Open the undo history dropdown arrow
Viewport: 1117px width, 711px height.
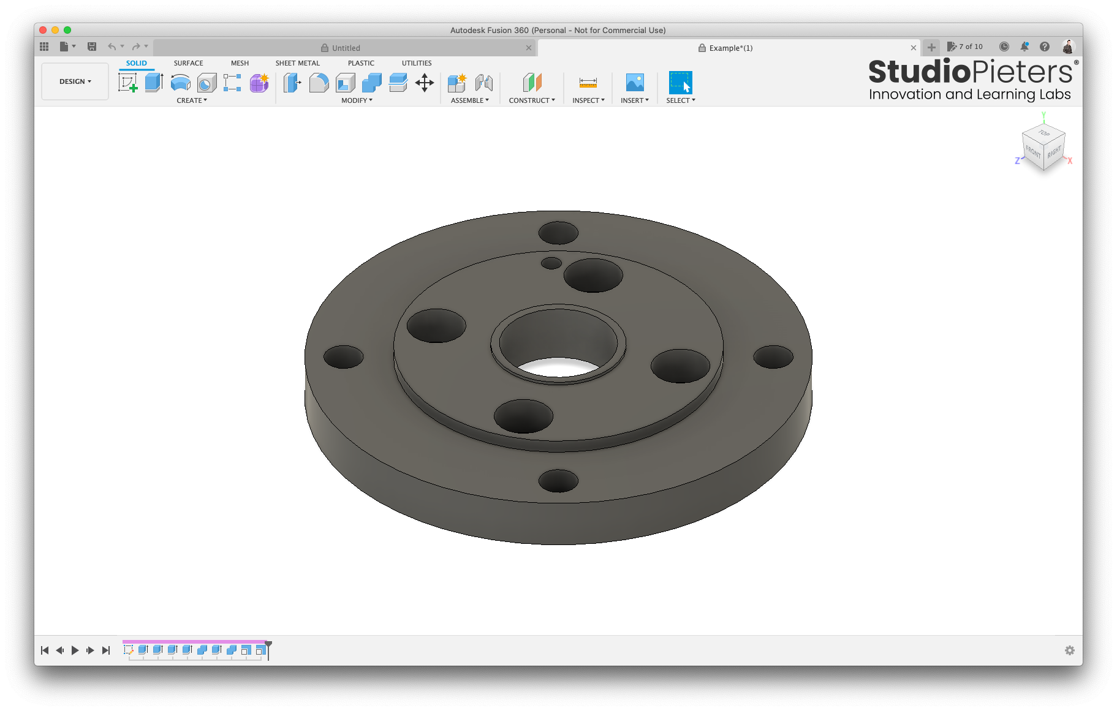(x=123, y=47)
